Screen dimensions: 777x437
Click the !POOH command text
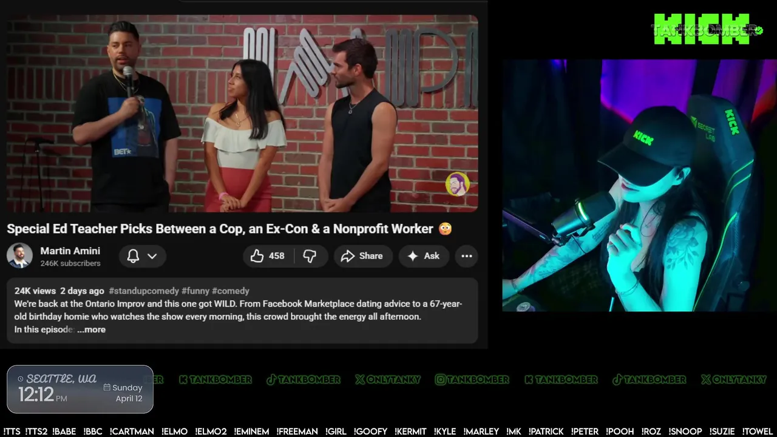(x=620, y=432)
